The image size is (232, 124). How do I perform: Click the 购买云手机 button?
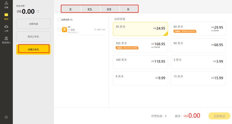(x=33, y=36)
